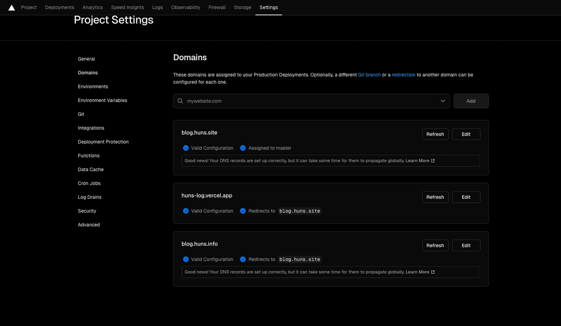Open Environments in the sidebar

tap(93, 87)
